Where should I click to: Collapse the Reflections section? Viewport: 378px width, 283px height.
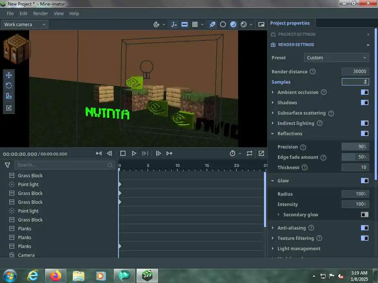click(x=273, y=133)
